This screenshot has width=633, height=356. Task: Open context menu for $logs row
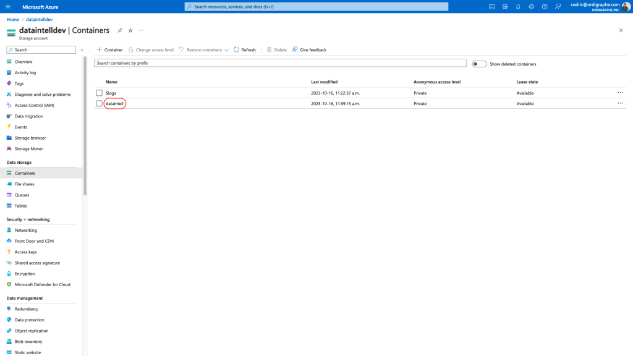tap(621, 93)
